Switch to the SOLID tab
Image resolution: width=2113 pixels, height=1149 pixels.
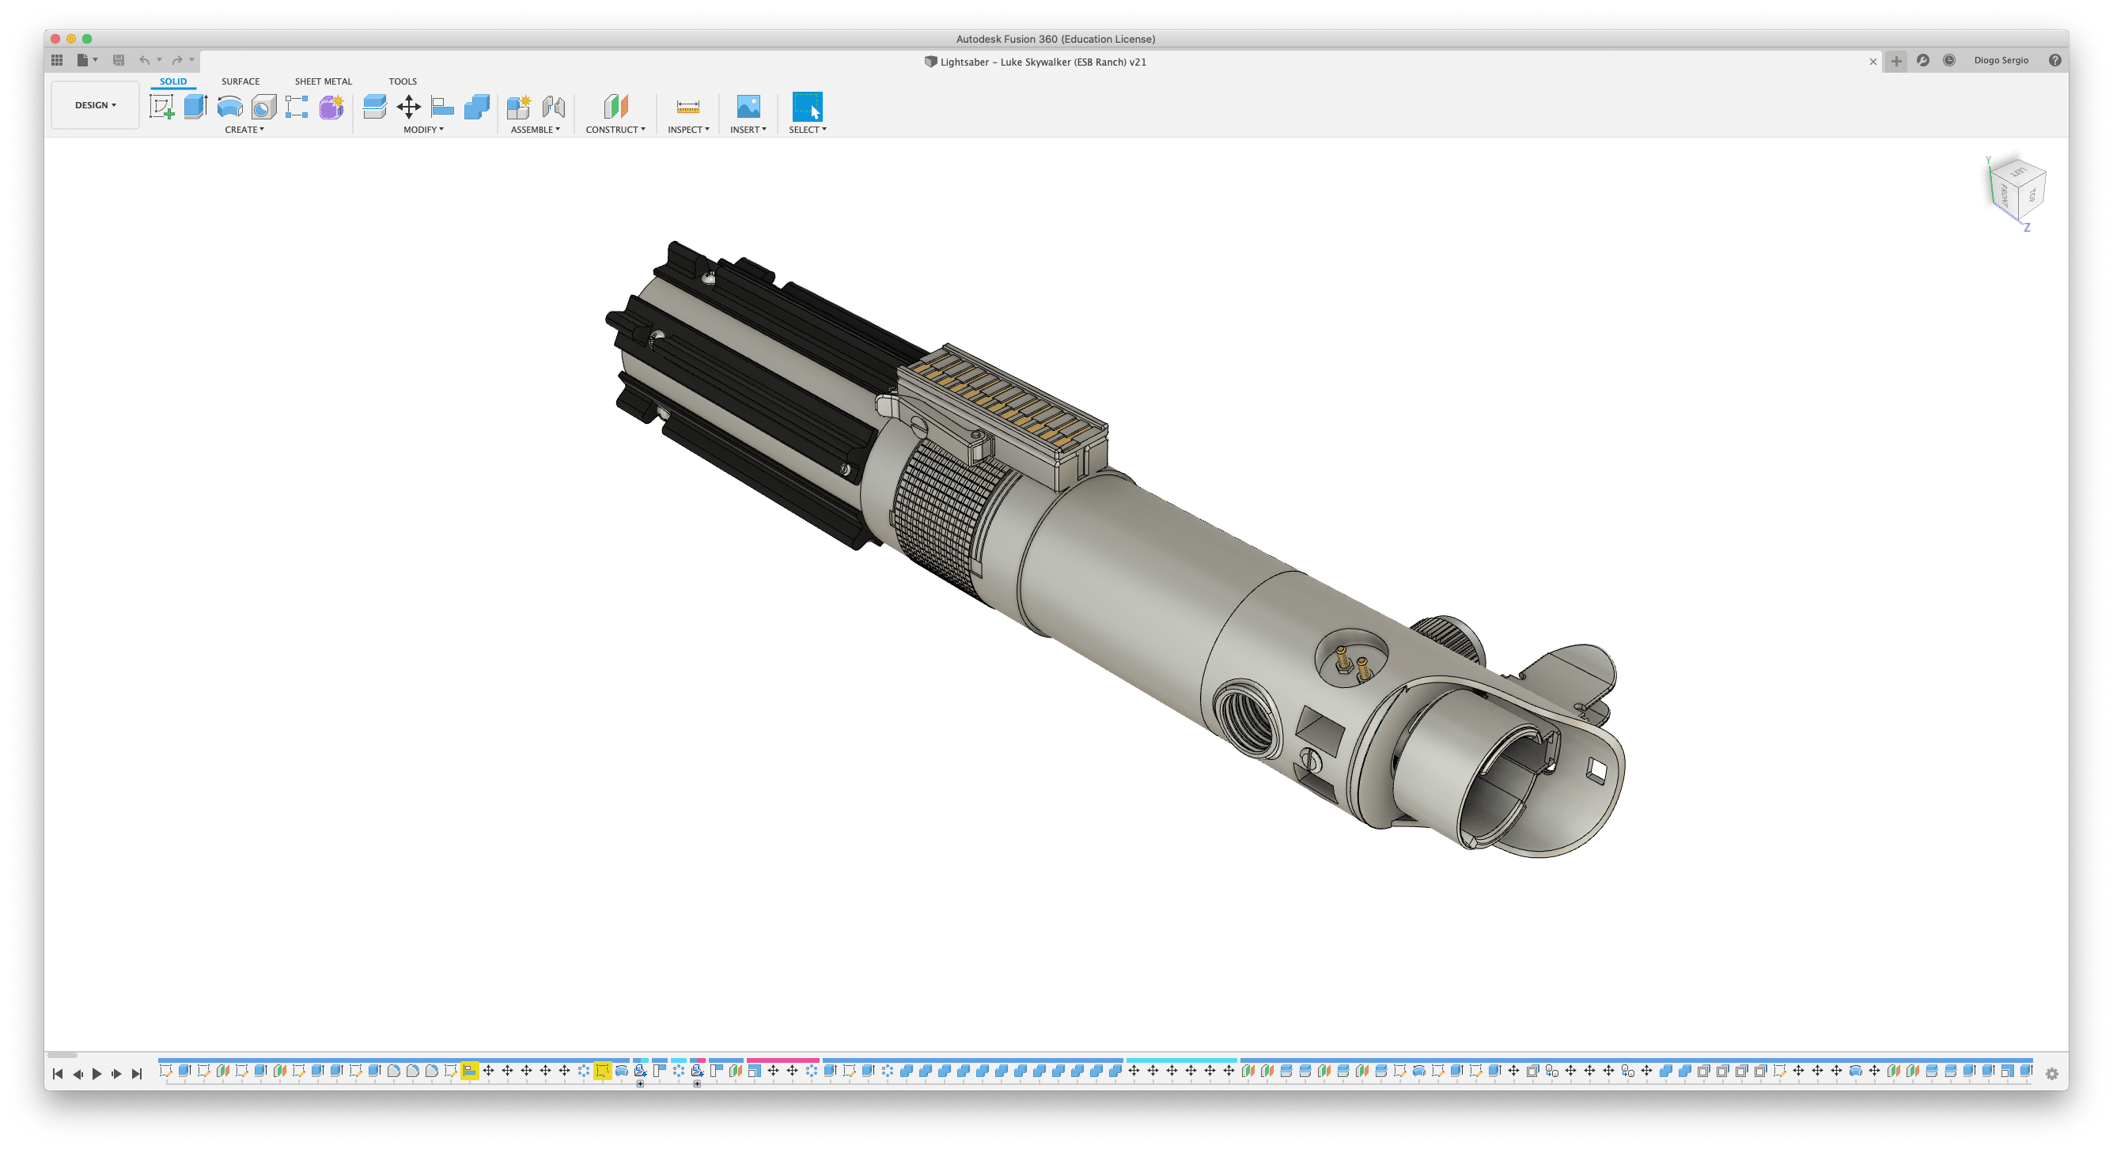coord(173,81)
